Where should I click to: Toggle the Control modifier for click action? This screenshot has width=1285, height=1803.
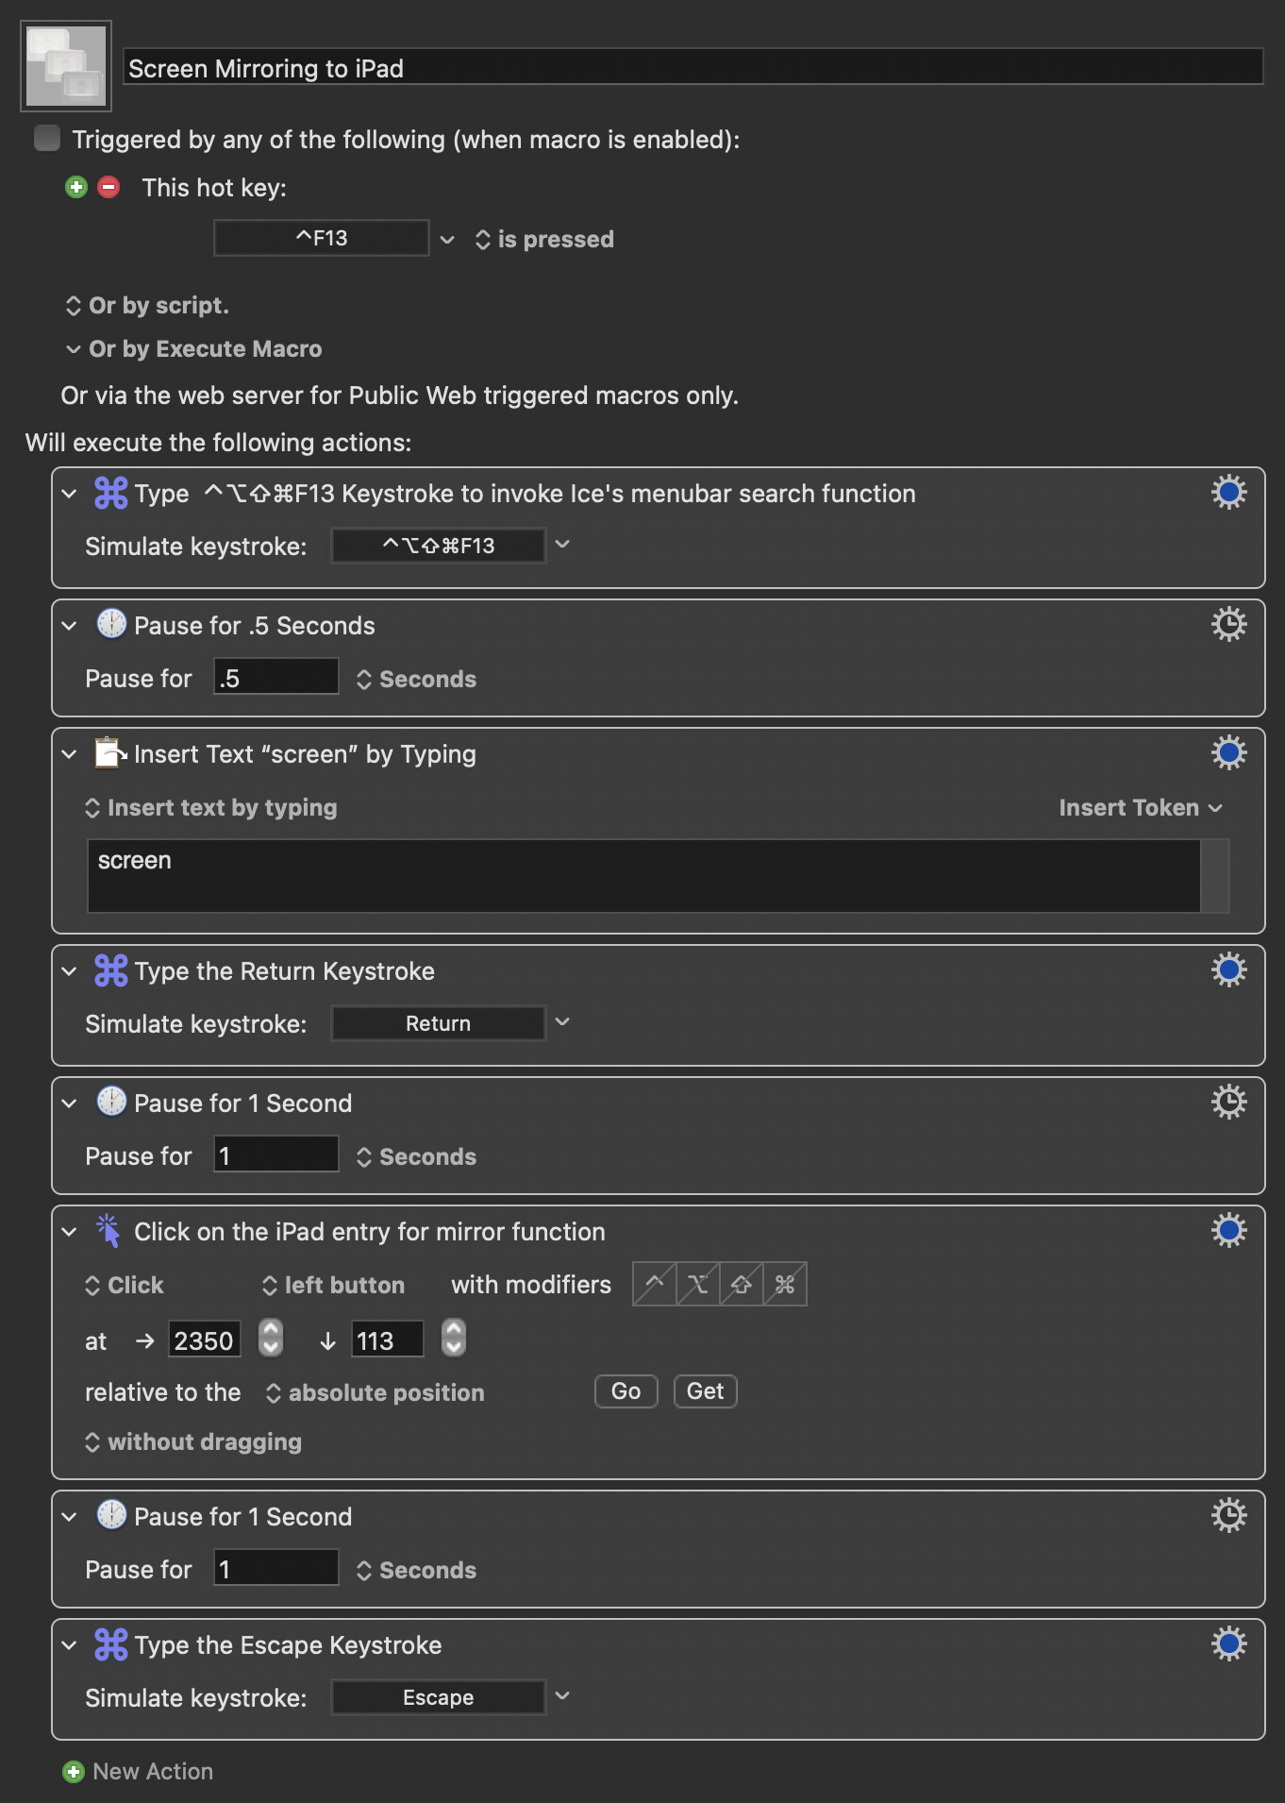tap(655, 1285)
